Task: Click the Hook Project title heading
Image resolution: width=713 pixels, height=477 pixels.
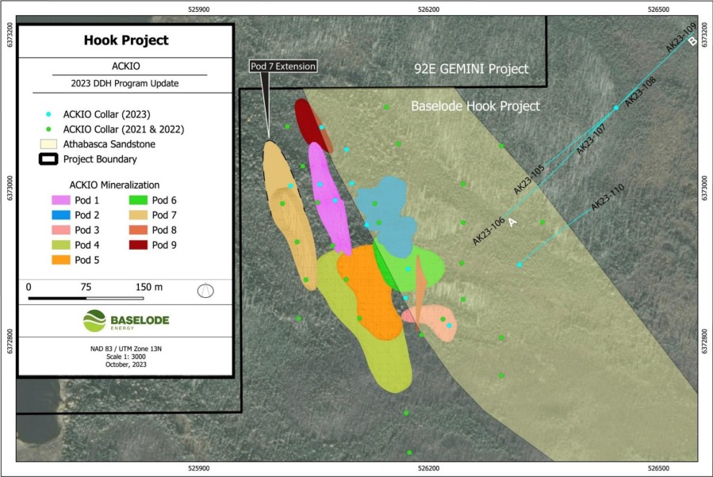Action: click(x=126, y=40)
